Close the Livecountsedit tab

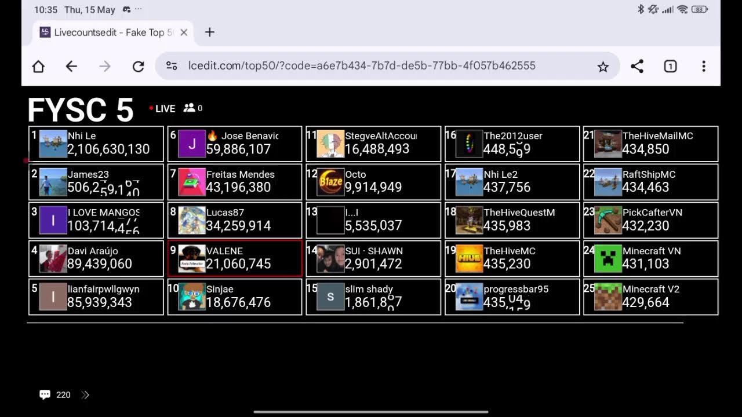[x=184, y=32]
